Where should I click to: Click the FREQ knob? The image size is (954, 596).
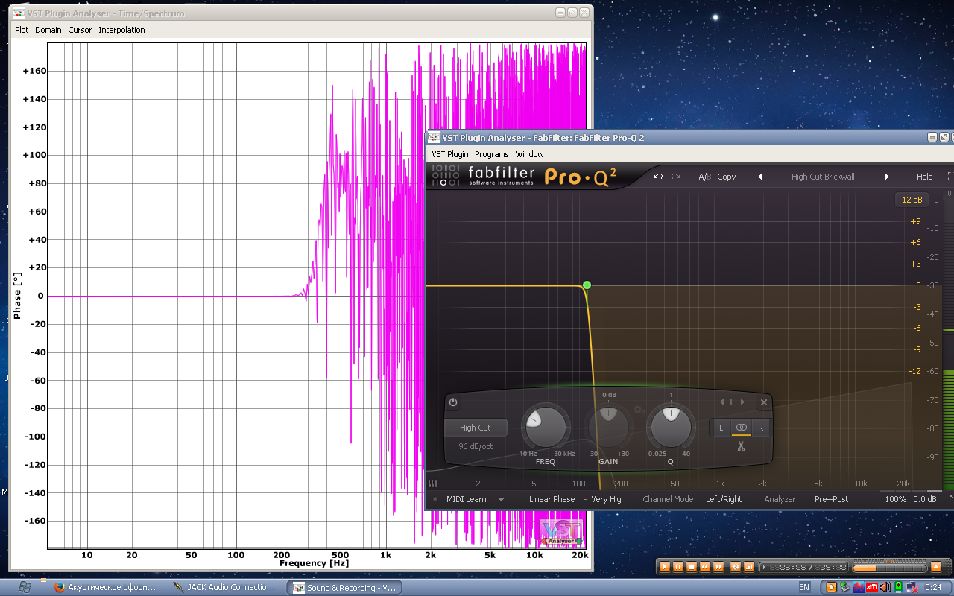(545, 427)
